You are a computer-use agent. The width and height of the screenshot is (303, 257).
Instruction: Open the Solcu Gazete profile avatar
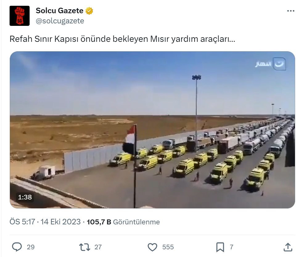(x=19, y=16)
